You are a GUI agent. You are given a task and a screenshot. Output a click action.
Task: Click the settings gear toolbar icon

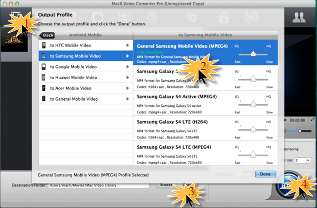191,17
